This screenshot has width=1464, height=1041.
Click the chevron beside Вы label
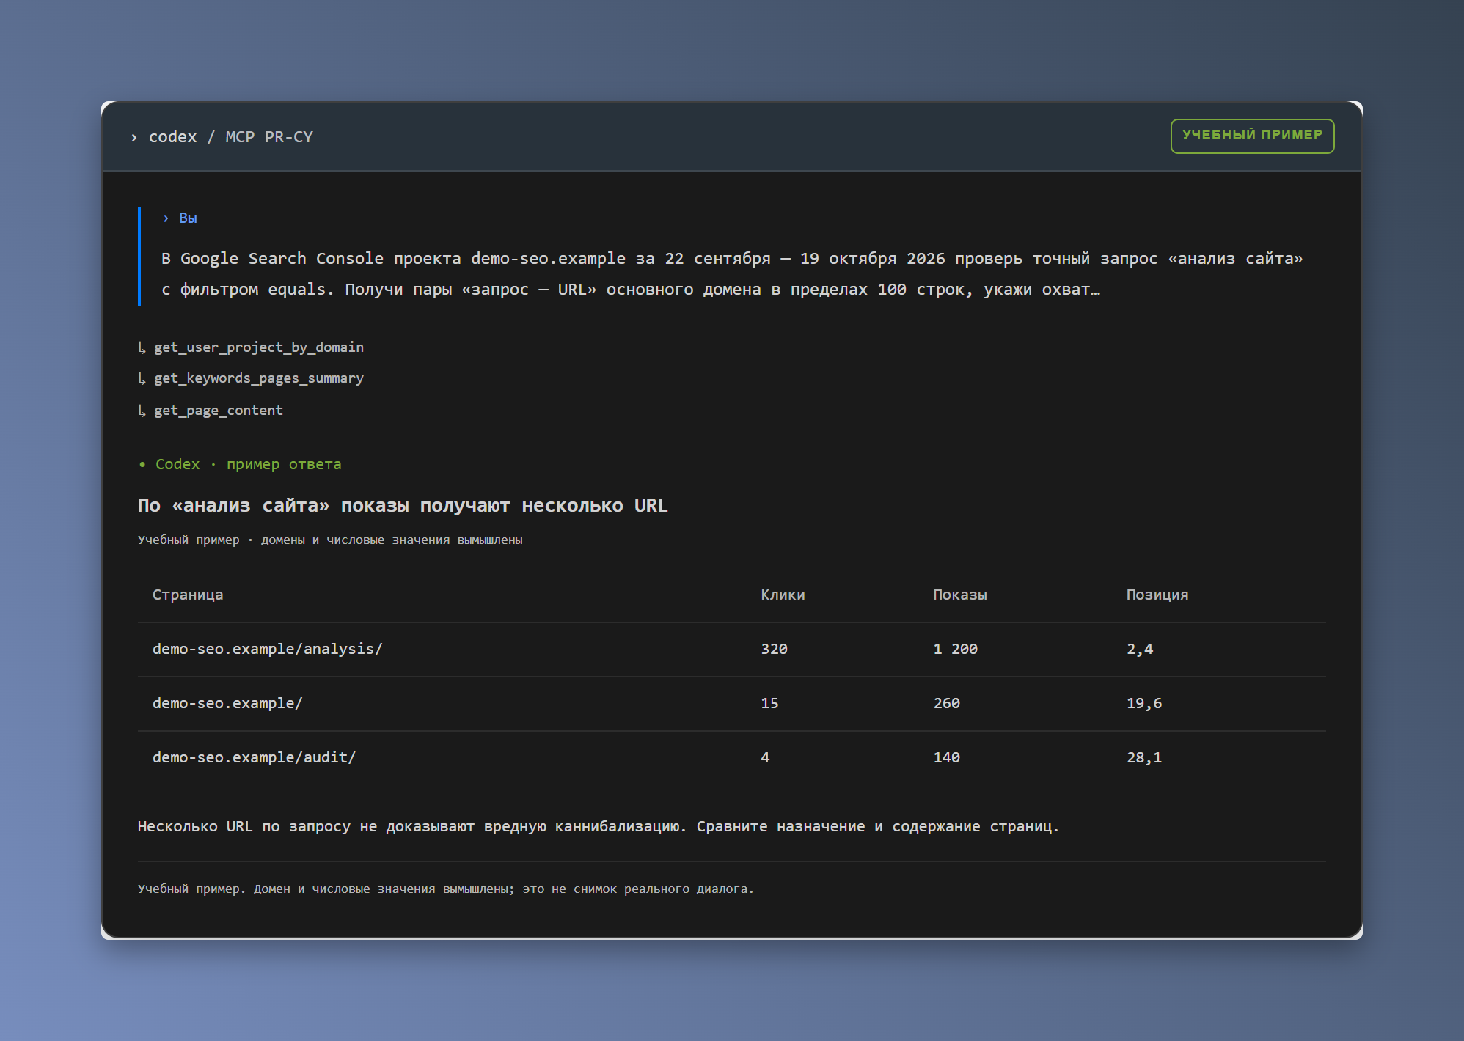tap(166, 218)
